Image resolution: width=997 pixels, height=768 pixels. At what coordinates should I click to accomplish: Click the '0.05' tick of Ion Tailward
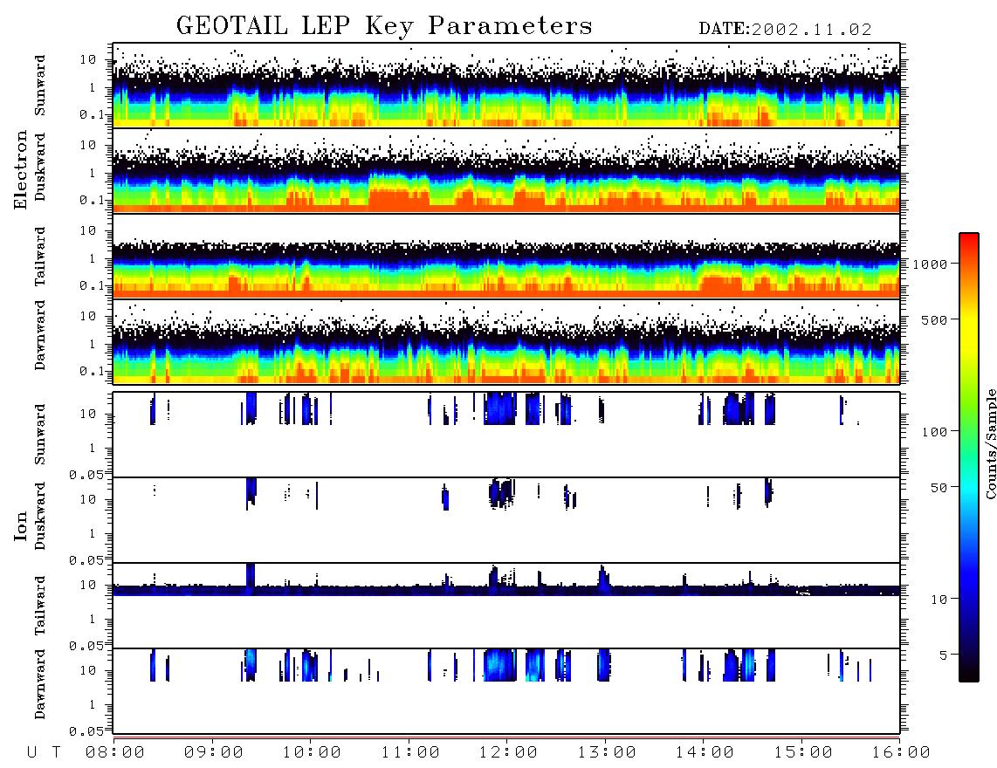(x=86, y=645)
